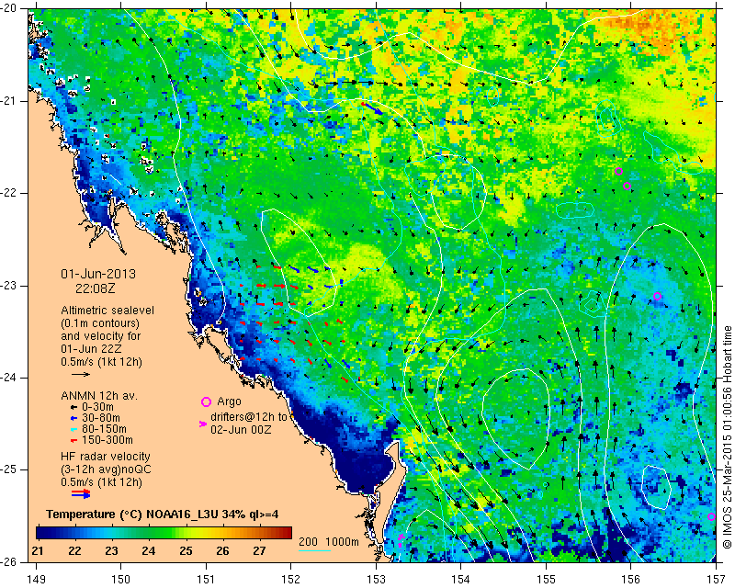Click the magenta drifter arrow legend symbol
This screenshot has height=588, width=735.
tap(203, 424)
